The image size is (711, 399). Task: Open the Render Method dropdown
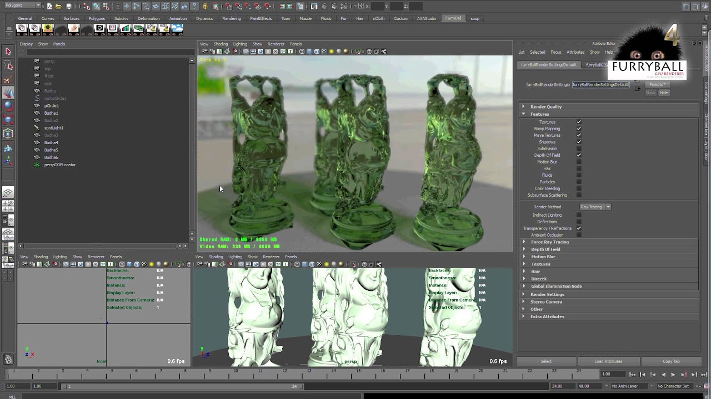[595, 207]
